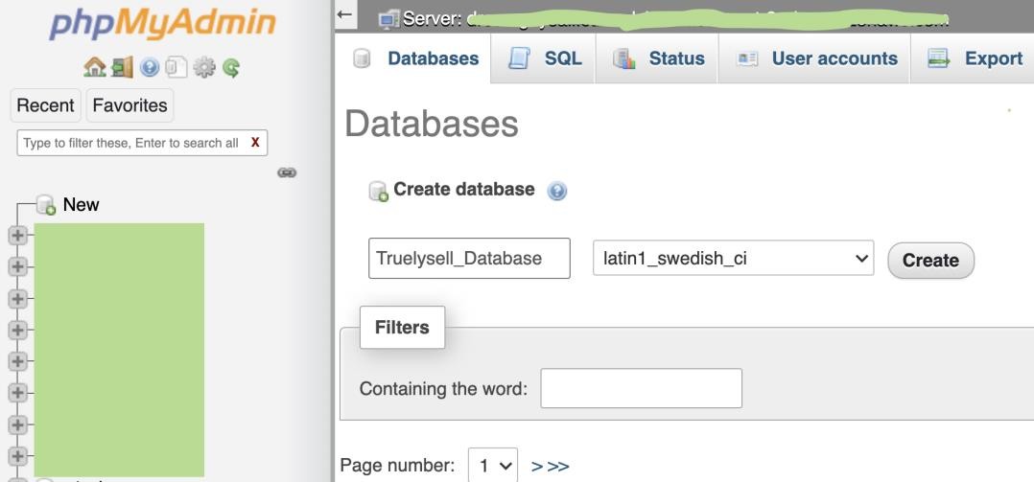The width and height of the screenshot is (1034, 482).
Task: Expand the first database tree node
Action: click(17, 235)
